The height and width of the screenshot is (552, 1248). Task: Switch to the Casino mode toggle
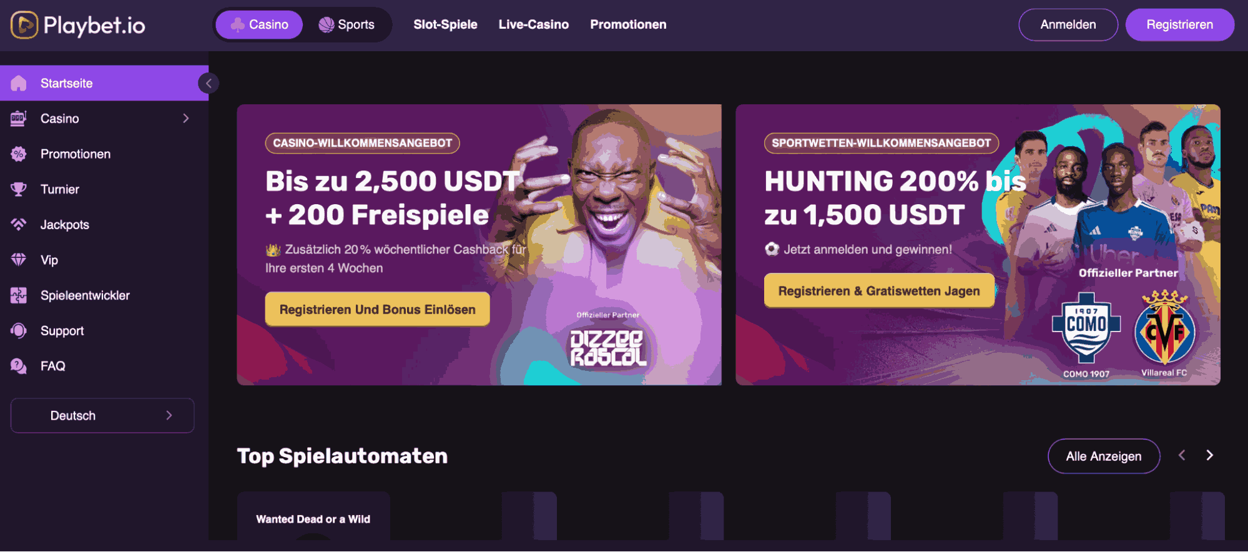click(259, 25)
